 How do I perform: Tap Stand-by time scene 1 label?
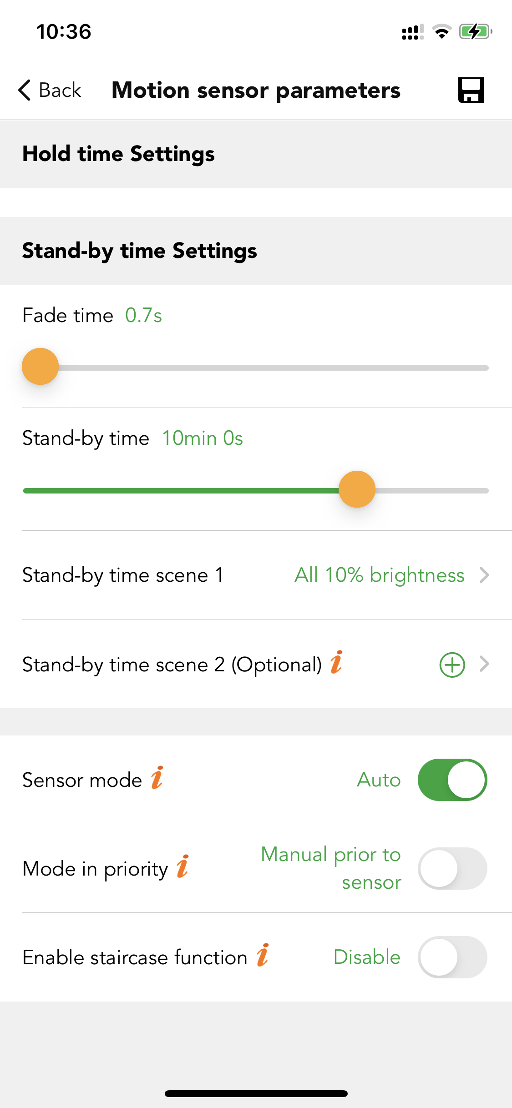coord(123,575)
